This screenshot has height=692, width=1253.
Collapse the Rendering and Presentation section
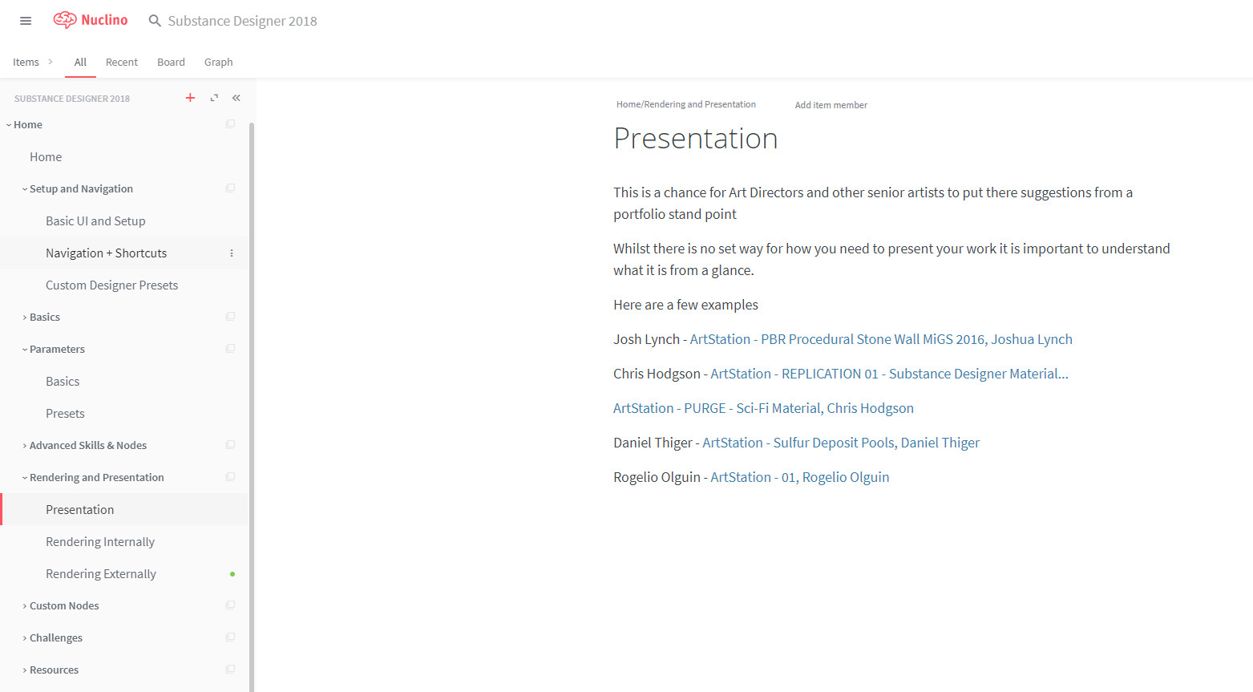pyautogui.click(x=25, y=478)
